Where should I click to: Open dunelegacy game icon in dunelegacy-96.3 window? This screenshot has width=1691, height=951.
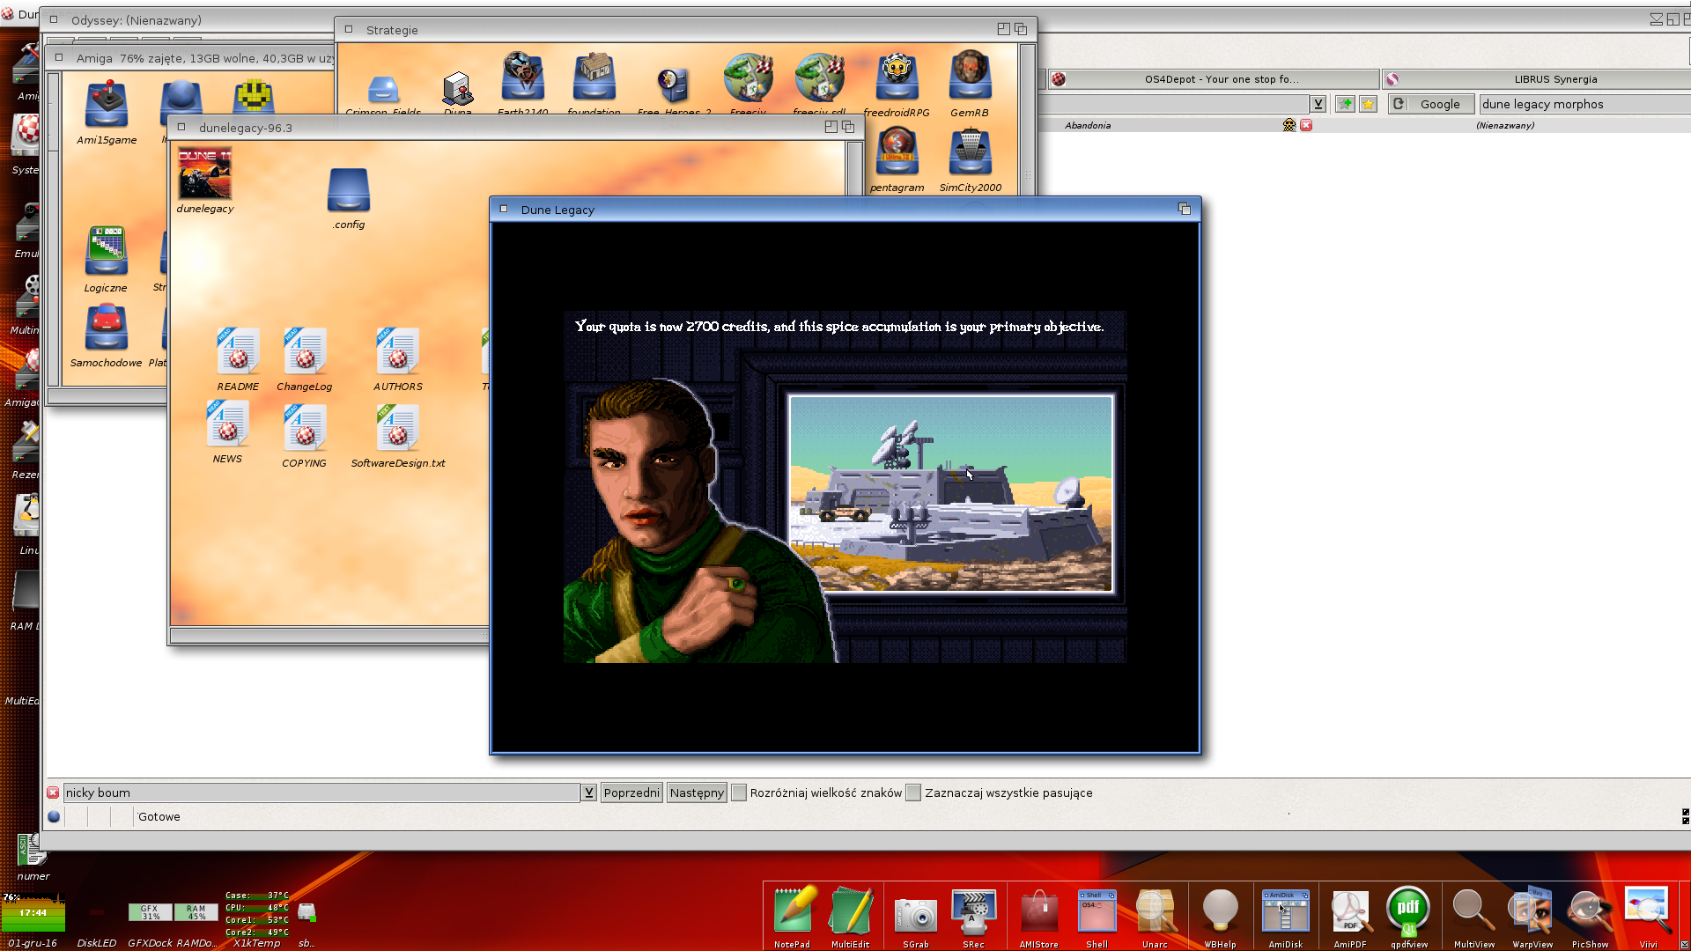pos(205,174)
